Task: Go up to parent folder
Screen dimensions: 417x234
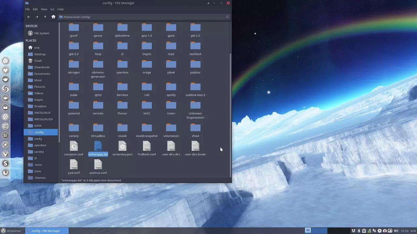Action: [45, 17]
